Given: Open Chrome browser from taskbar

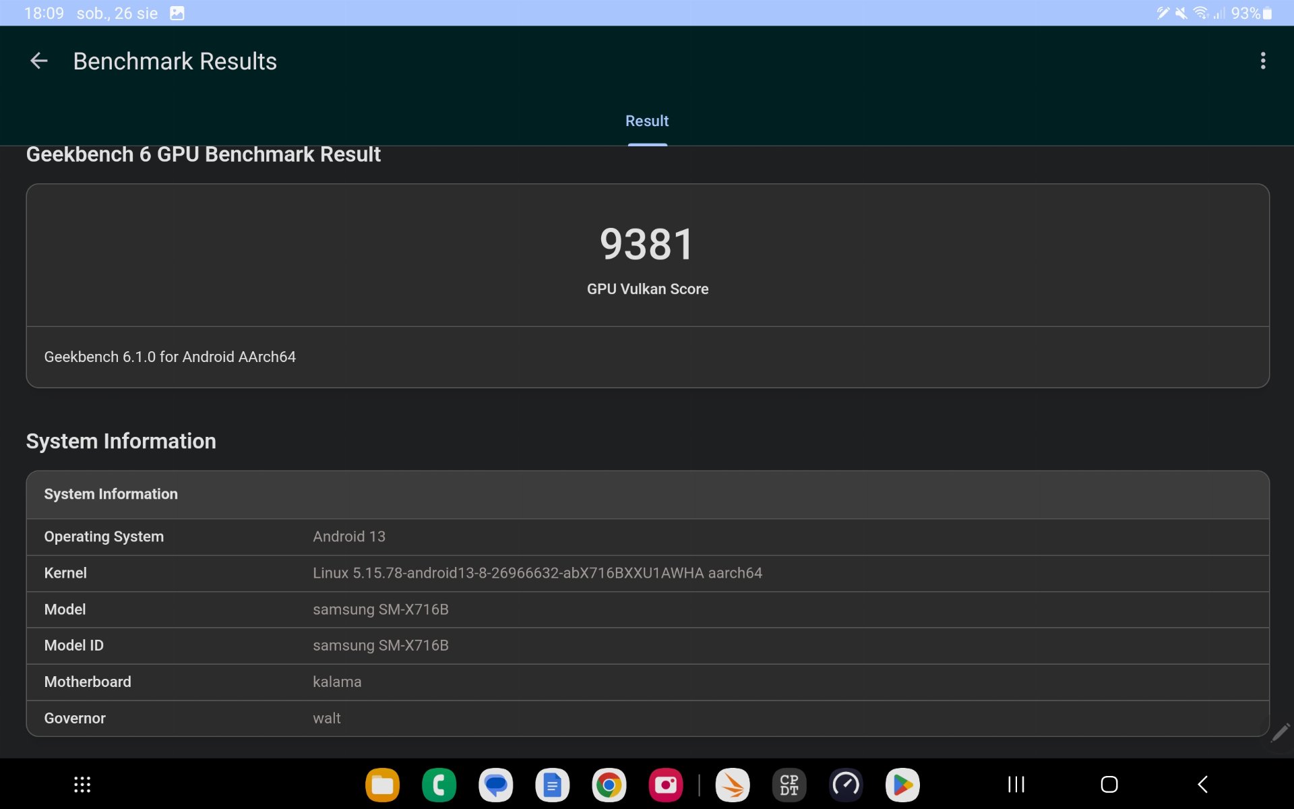Looking at the screenshot, I should [x=609, y=785].
